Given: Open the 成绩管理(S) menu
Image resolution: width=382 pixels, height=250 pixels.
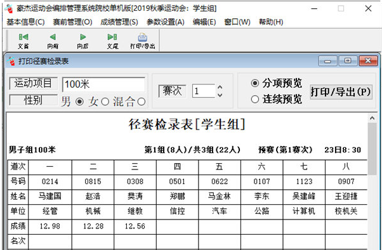Looking at the screenshot, I should click(119, 22).
